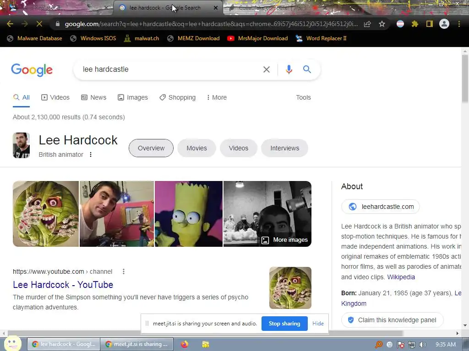
Task: Select the Interviews chip
Action: click(284, 148)
